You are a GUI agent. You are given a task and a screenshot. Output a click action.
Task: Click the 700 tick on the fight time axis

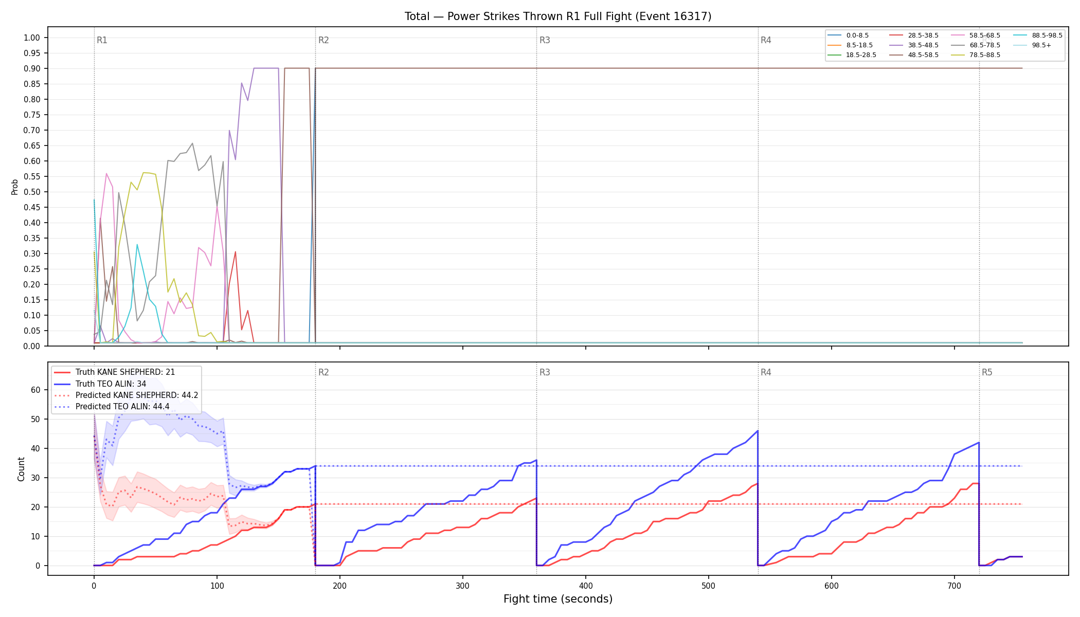coord(955,586)
